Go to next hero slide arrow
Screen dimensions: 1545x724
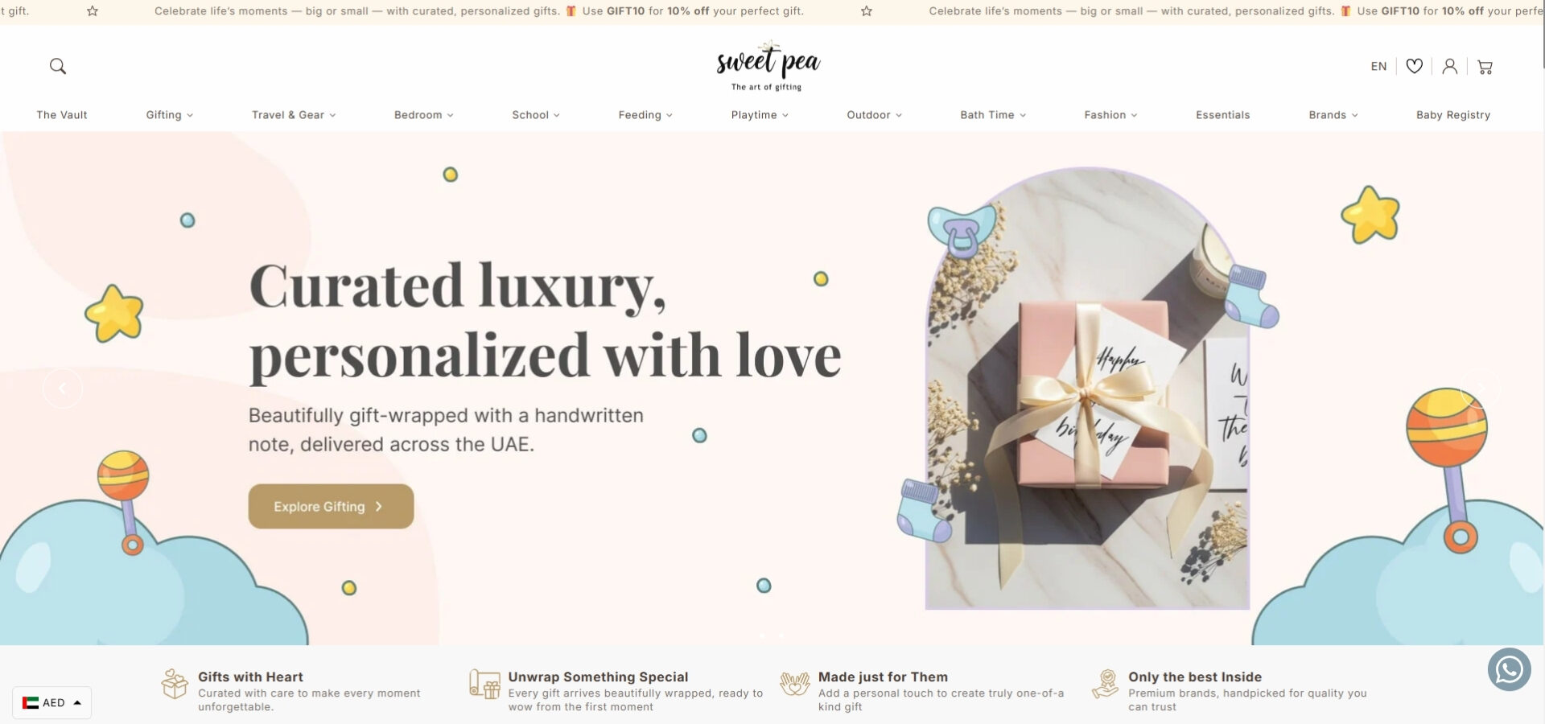click(x=1481, y=389)
